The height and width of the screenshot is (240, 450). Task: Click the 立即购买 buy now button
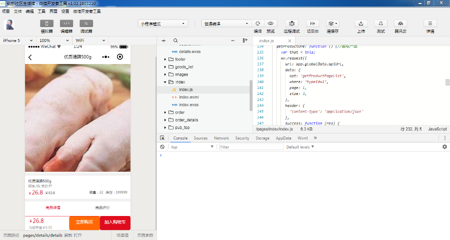pos(84,222)
